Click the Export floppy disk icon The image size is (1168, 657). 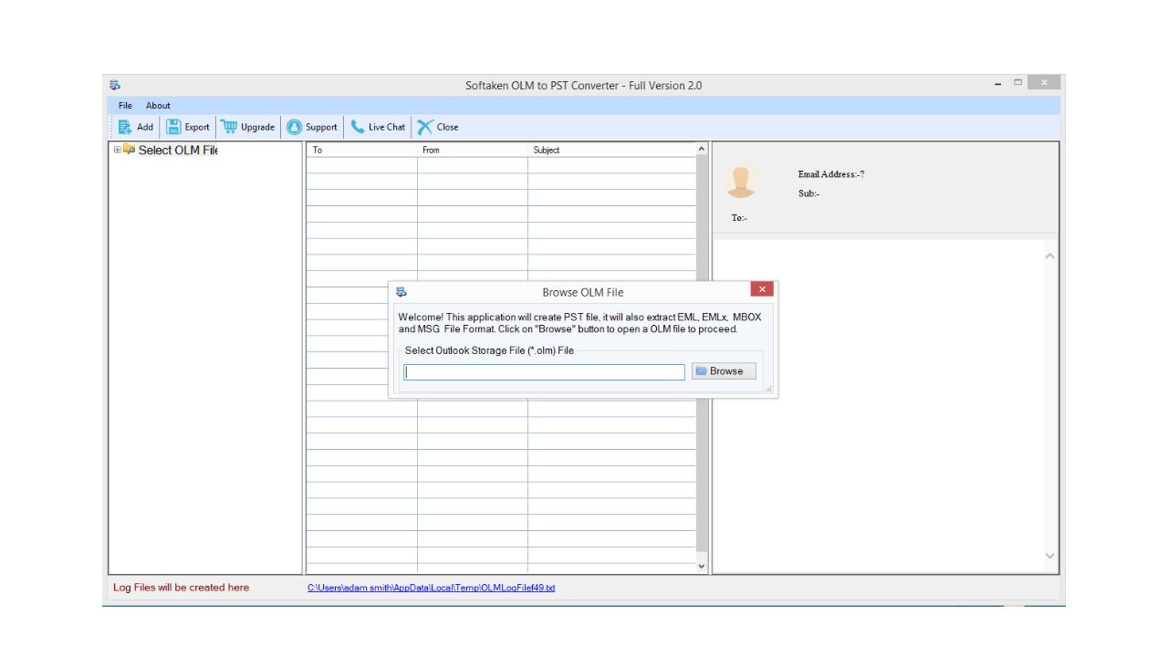[173, 128]
